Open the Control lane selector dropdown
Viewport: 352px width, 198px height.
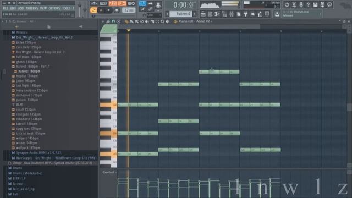tap(110, 172)
